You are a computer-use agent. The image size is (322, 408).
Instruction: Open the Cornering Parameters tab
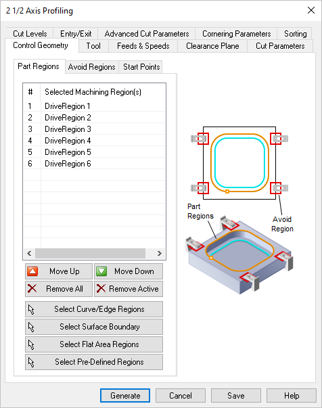pyautogui.click(x=237, y=34)
